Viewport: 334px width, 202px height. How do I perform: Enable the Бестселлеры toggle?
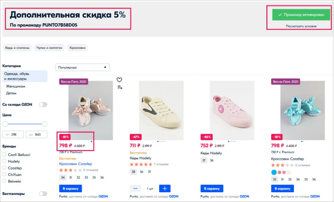click(x=43, y=193)
